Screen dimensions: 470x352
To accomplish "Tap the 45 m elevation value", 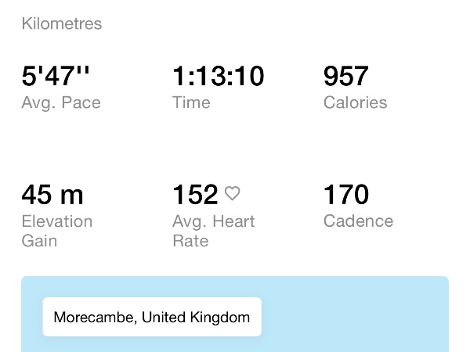I will (52, 195).
